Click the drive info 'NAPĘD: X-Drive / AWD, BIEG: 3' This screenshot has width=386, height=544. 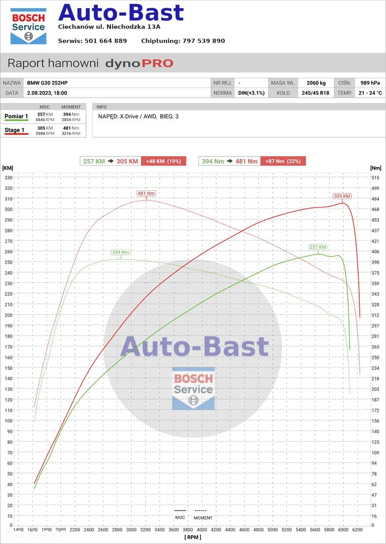(138, 117)
